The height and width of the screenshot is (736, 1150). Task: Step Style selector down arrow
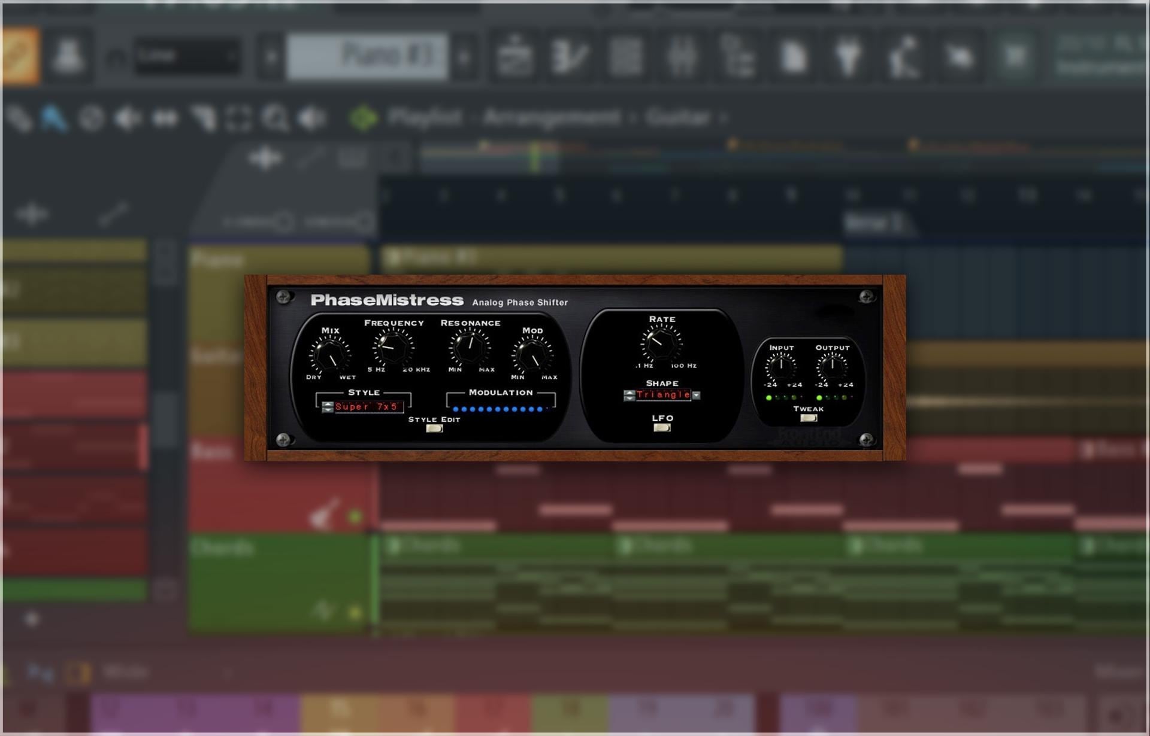click(327, 410)
